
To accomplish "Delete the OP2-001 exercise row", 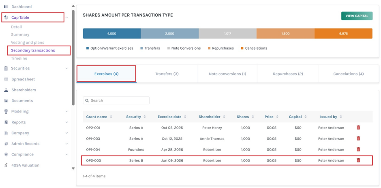I will pos(358,127).
